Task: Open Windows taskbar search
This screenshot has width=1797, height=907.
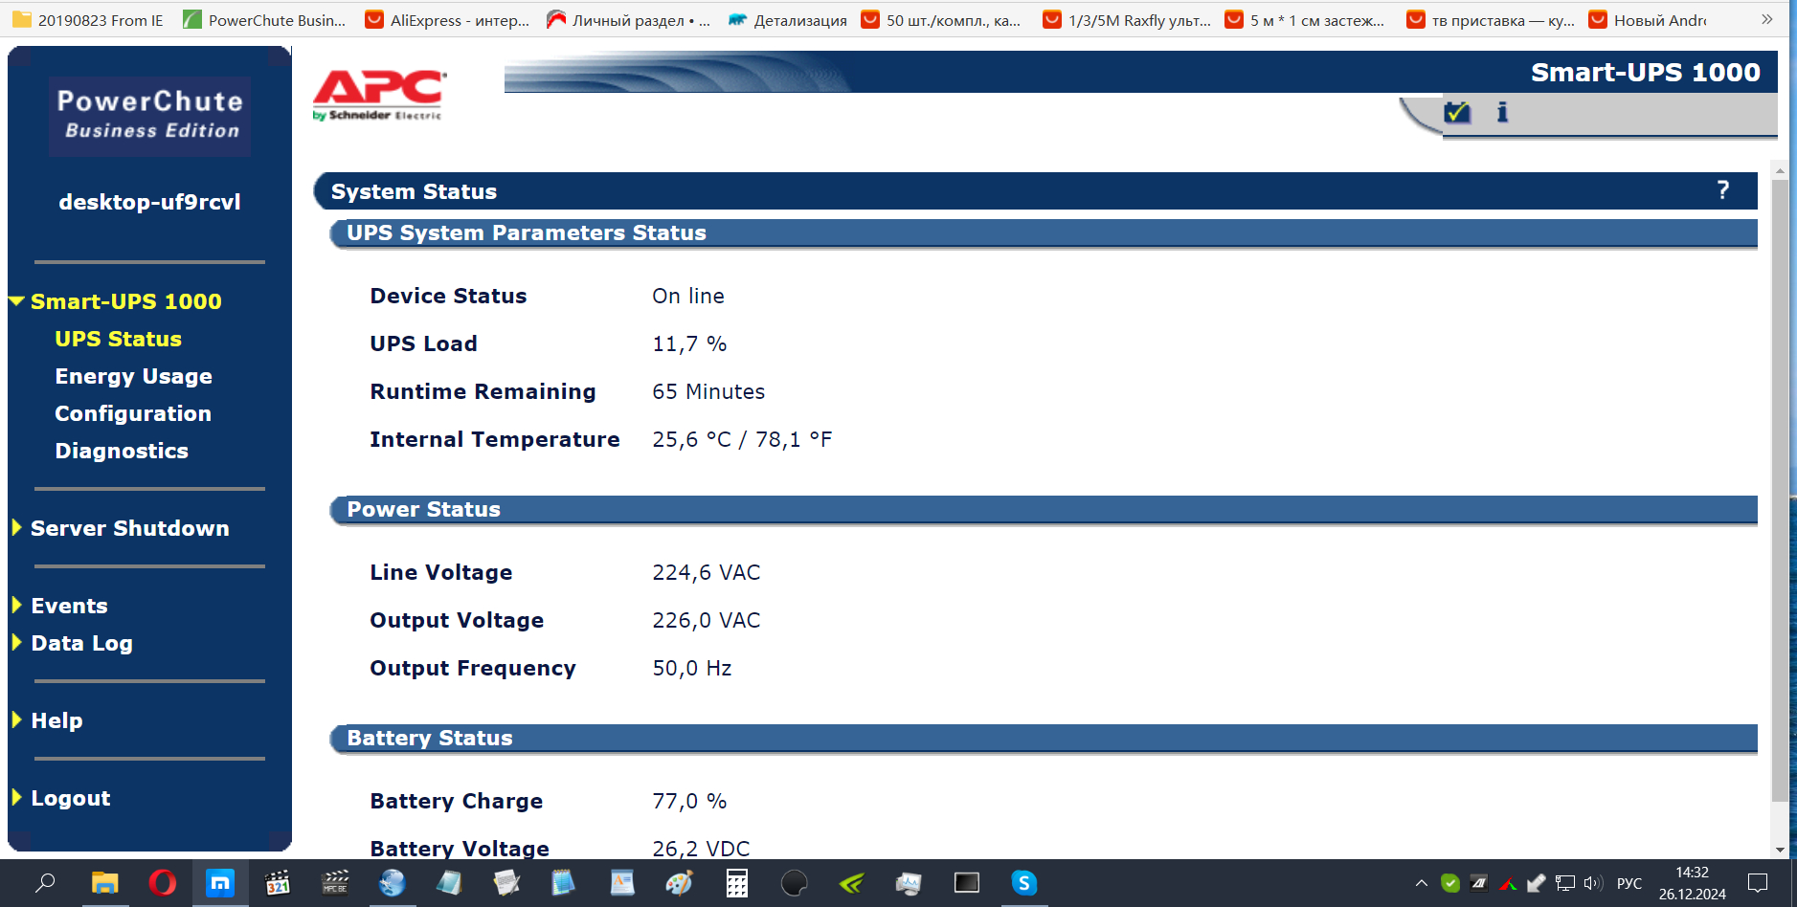Action: (45, 883)
